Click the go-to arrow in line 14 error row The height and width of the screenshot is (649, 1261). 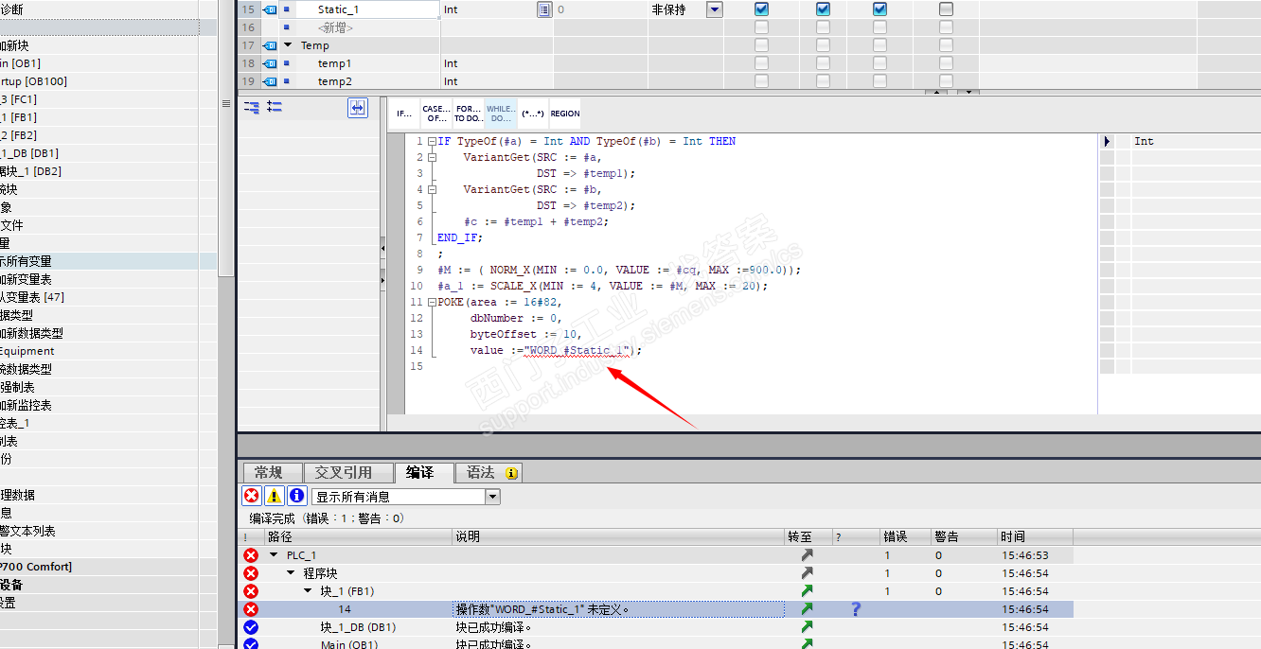pyautogui.click(x=807, y=609)
